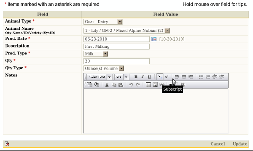The image size is (253, 151).
Task: Click the [10-30-2010] date text
Action: tap(172, 39)
